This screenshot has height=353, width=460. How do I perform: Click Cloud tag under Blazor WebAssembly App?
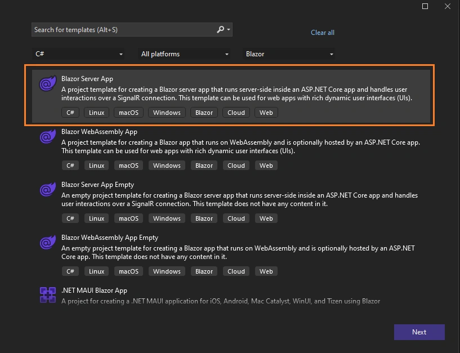(236, 166)
